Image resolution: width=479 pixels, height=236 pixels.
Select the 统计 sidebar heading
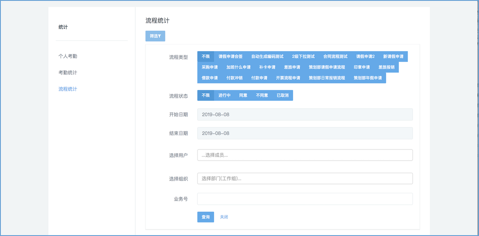[63, 27]
